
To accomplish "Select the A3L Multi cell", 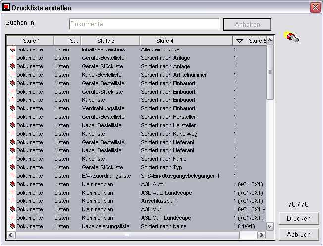I will point(152,209).
